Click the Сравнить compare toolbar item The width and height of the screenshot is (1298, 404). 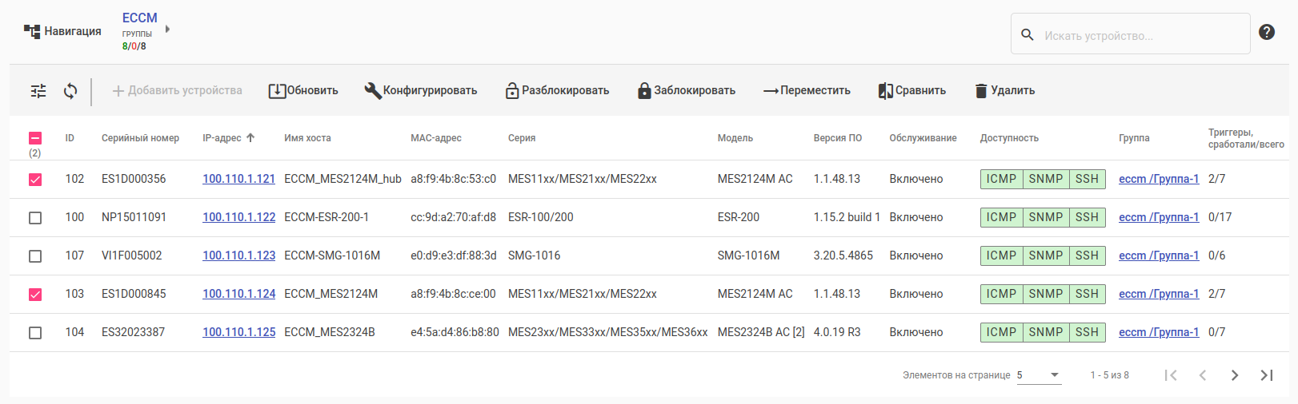912,91
